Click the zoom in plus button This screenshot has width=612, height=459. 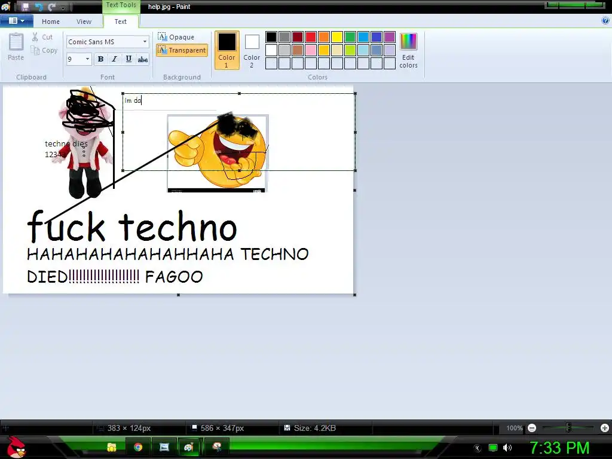coord(605,428)
